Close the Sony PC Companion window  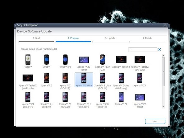165,25
